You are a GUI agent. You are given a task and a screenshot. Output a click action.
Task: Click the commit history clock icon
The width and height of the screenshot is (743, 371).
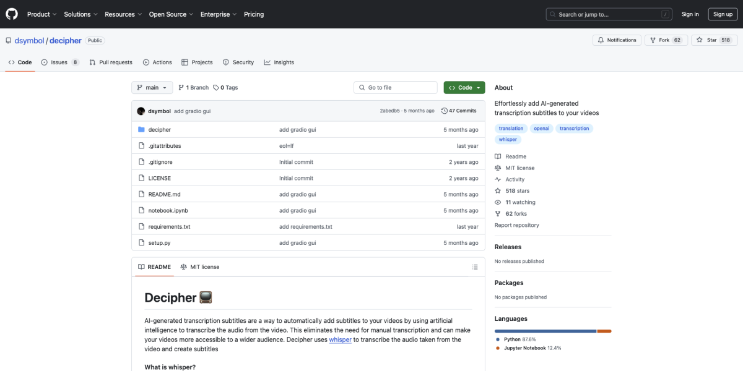pos(444,111)
